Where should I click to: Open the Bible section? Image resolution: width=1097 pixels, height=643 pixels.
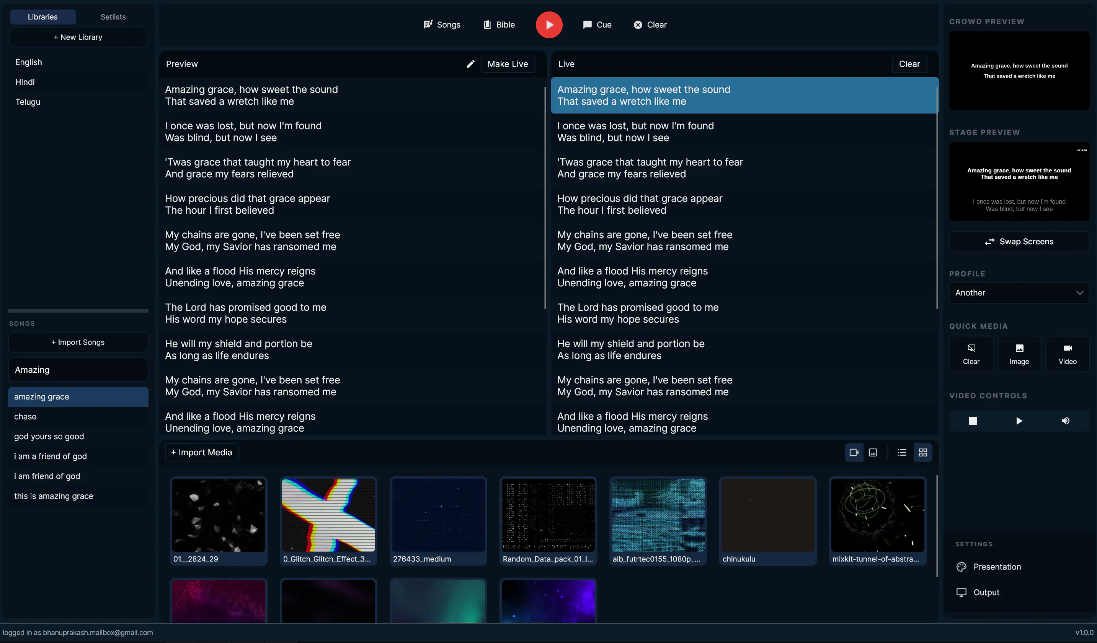[x=499, y=25]
